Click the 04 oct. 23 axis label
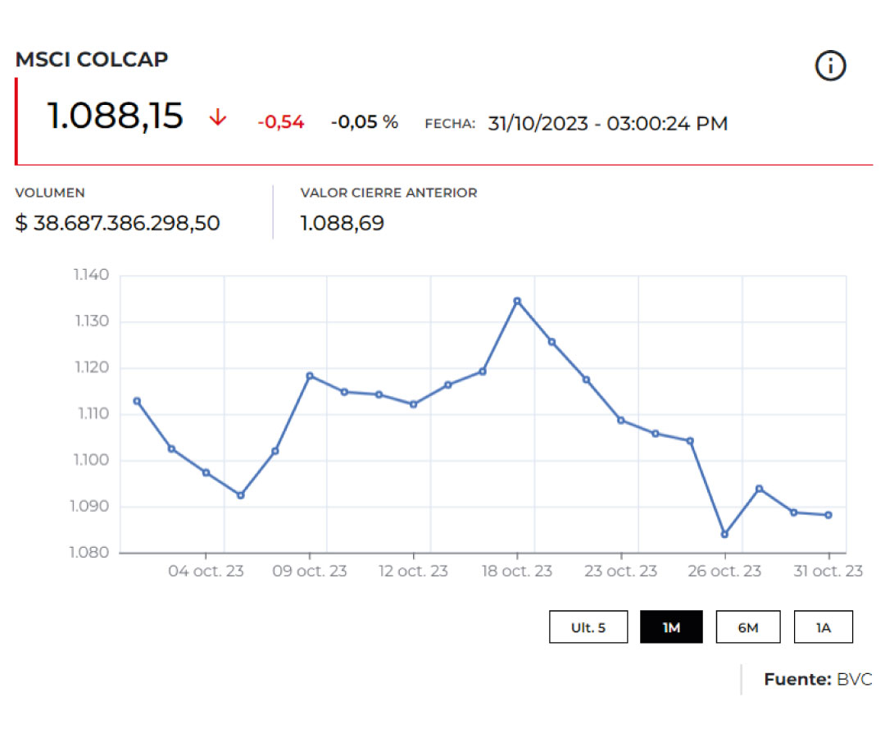The image size is (885, 738). click(x=206, y=572)
